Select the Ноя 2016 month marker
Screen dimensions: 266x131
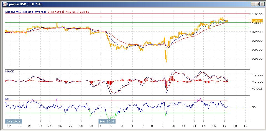click(x=107, y=122)
